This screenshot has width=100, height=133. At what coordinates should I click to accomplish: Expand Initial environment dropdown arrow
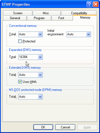[89, 34]
